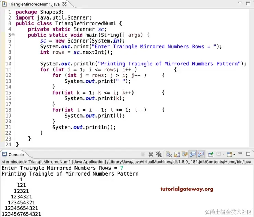This screenshot has height=217, width=254.
Task: Click the Console monitor icon on tab
Action: click(x=4, y=154)
